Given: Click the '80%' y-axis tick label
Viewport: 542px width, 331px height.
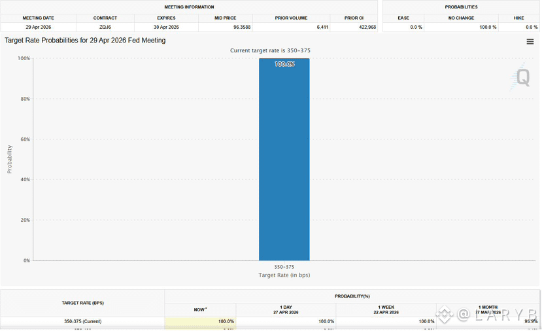Looking at the screenshot, I should [25, 99].
